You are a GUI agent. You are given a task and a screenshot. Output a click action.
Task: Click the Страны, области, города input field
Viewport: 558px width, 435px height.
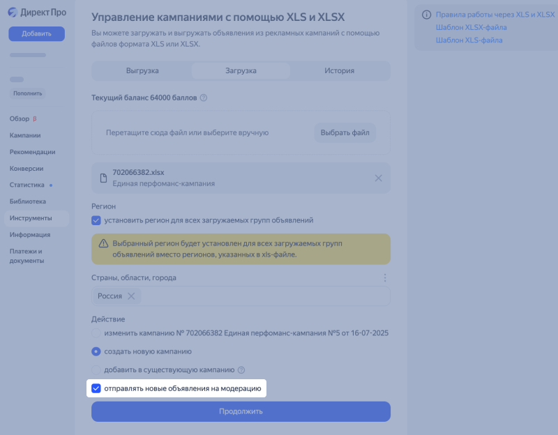pyautogui.click(x=265, y=296)
